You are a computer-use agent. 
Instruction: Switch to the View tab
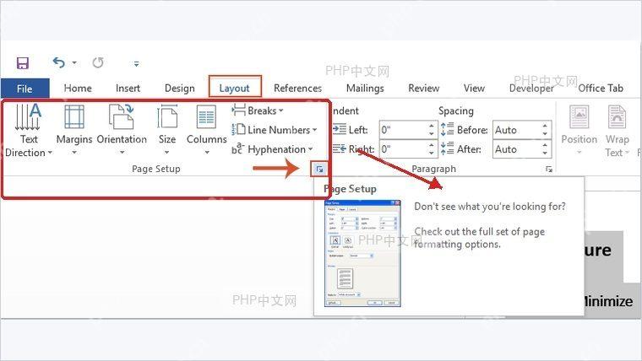tap(474, 89)
